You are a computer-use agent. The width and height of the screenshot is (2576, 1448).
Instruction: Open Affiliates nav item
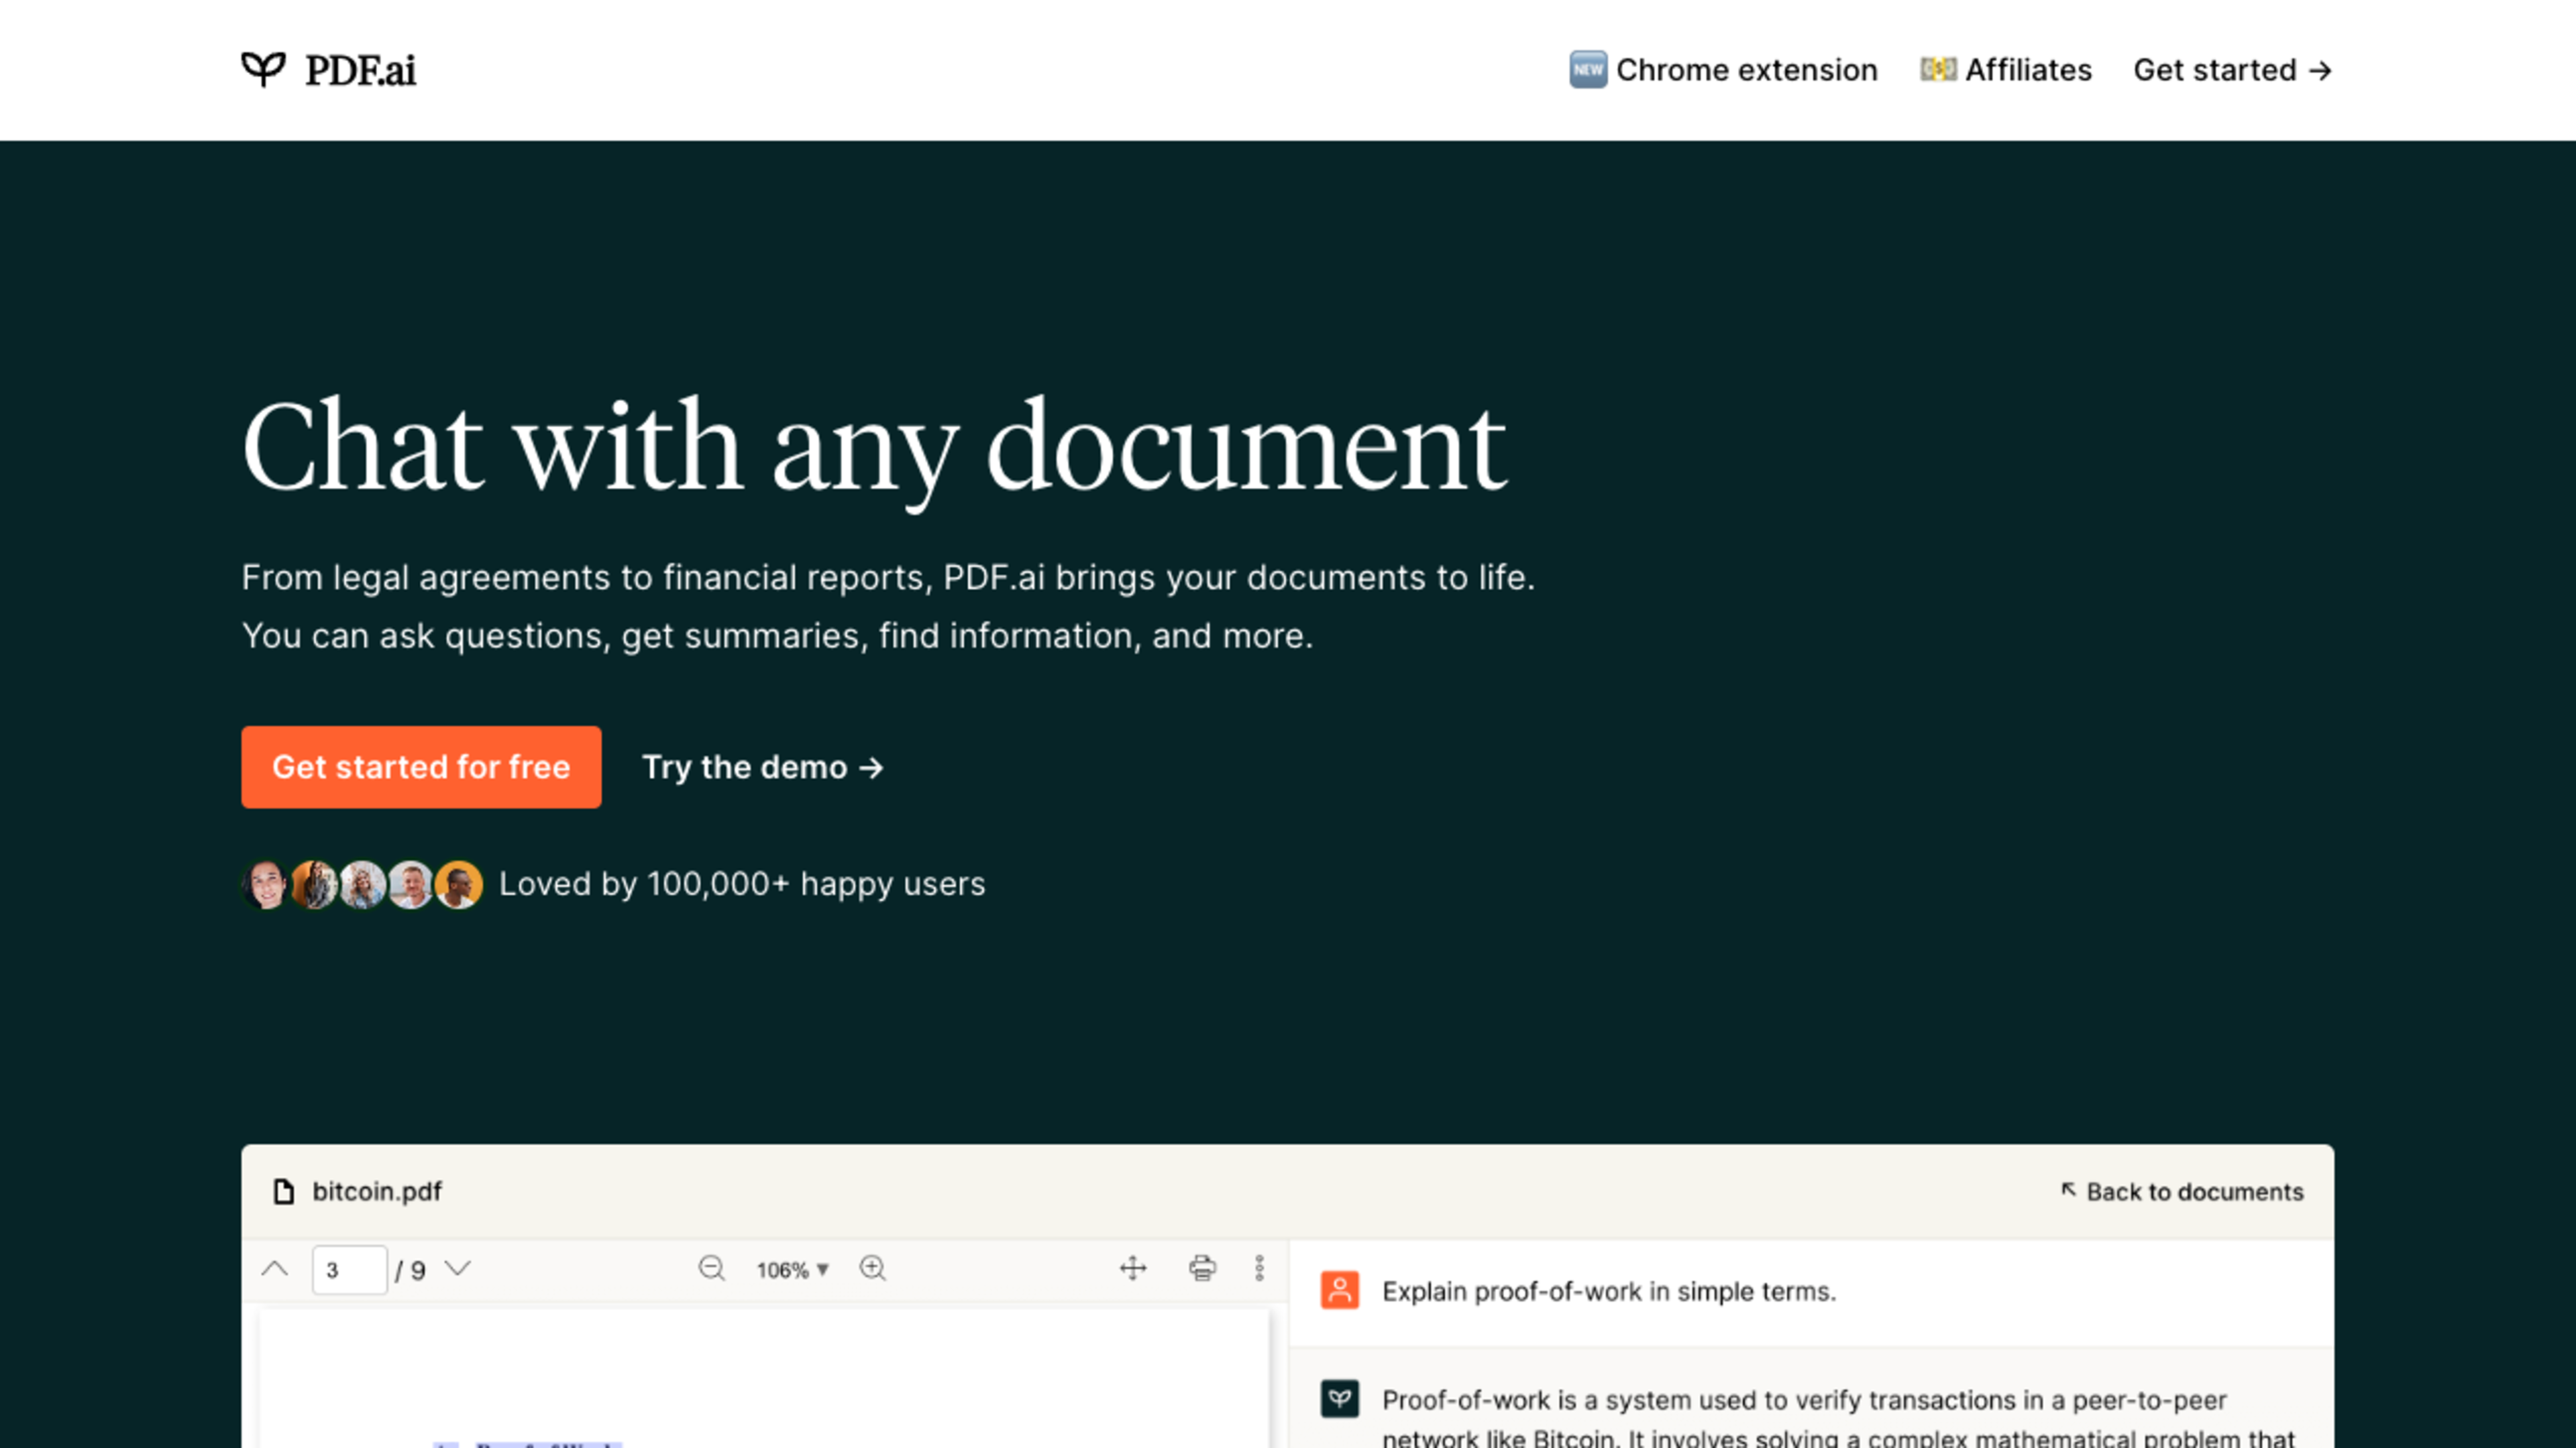pos(2006,70)
